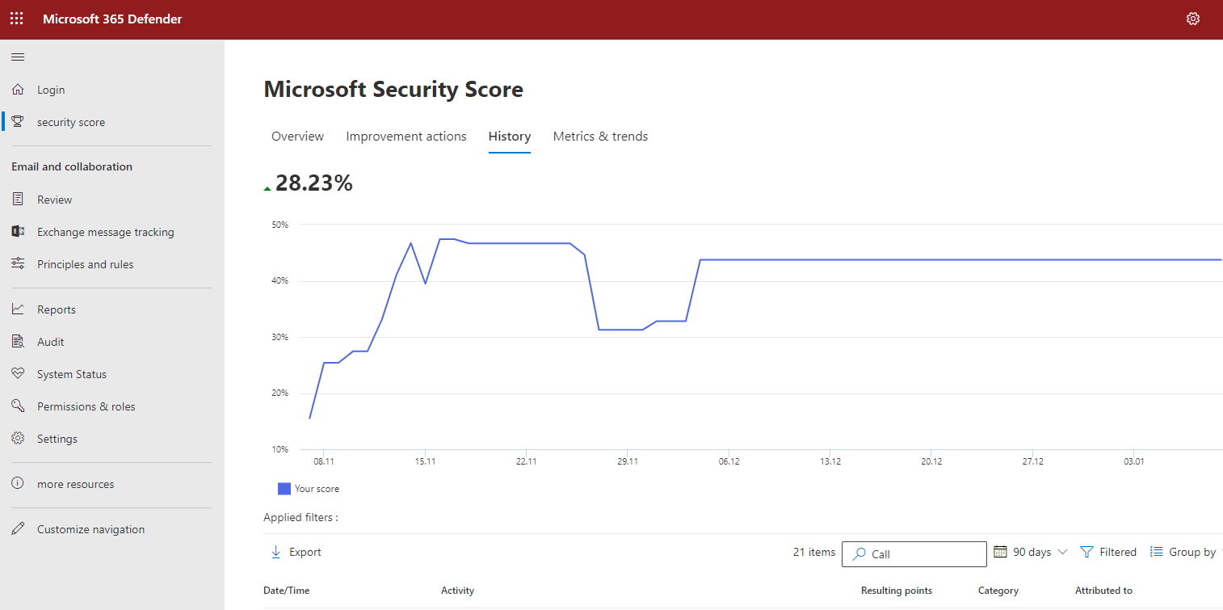Click the System Status heart icon
Image resolution: width=1223 pixels, height=610 pixels.
coord(18,374)
